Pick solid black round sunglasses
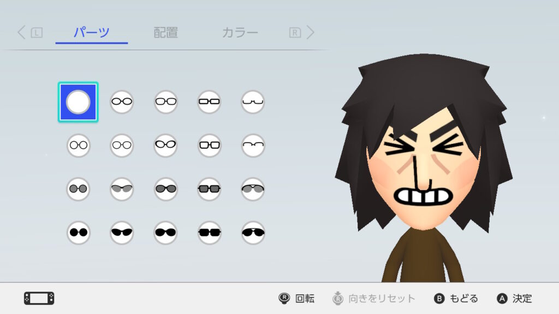 [x=78, y=232]
